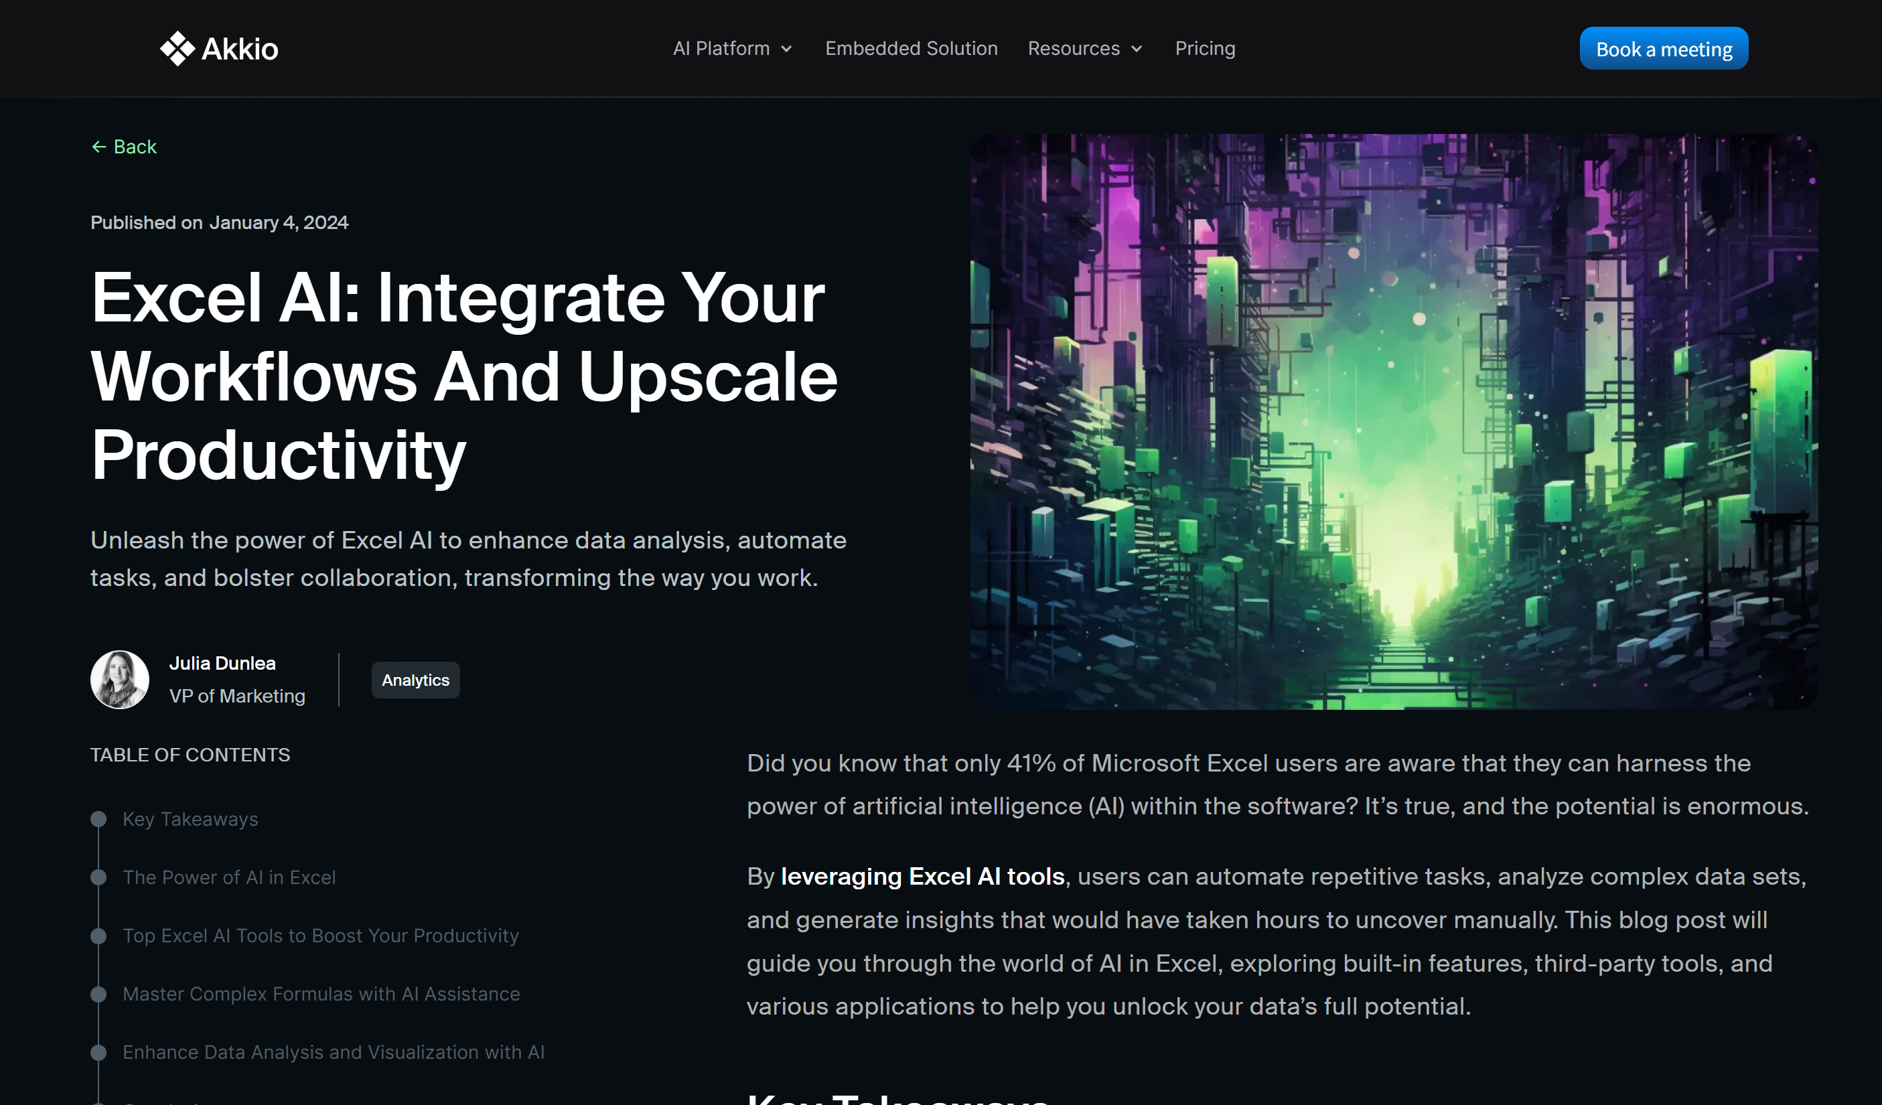Screen dimensions: 1882x1105
Task: Click the Enhance Data Analysis bullet
Action: click(x=98, y=1052)
